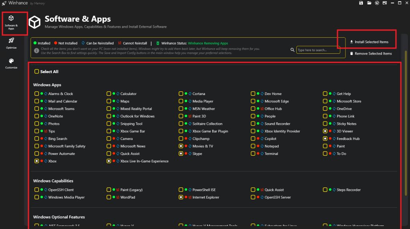
Task: Check the Copilot checkbox
Action: [253, 139]
